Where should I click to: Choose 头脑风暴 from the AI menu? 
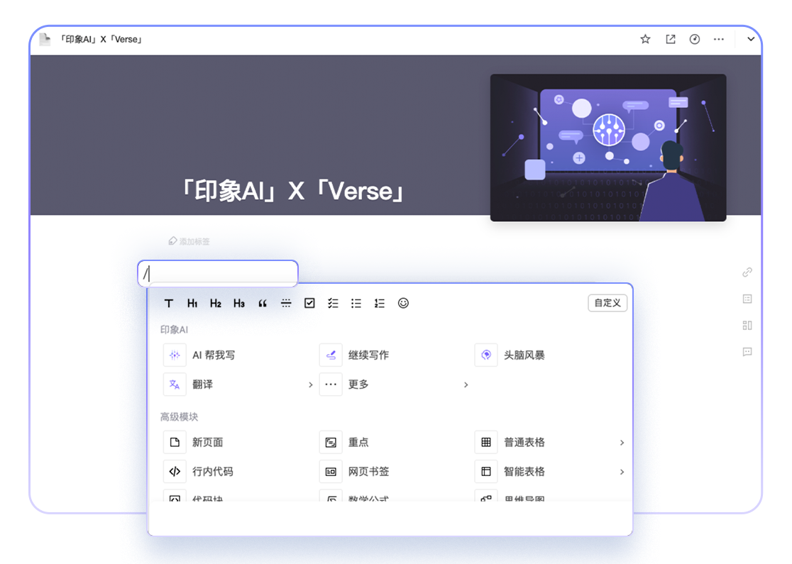[x=524, y=355]
